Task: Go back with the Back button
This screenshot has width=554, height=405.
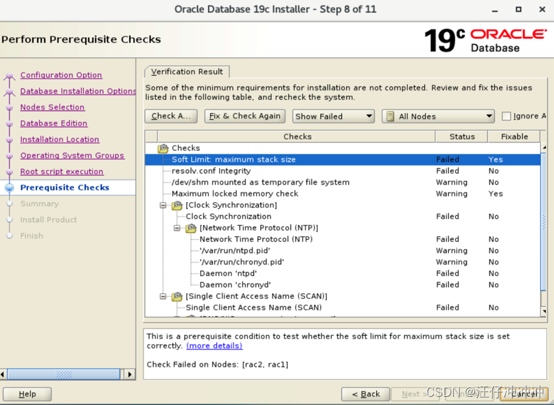Action: tap(366, 394)
